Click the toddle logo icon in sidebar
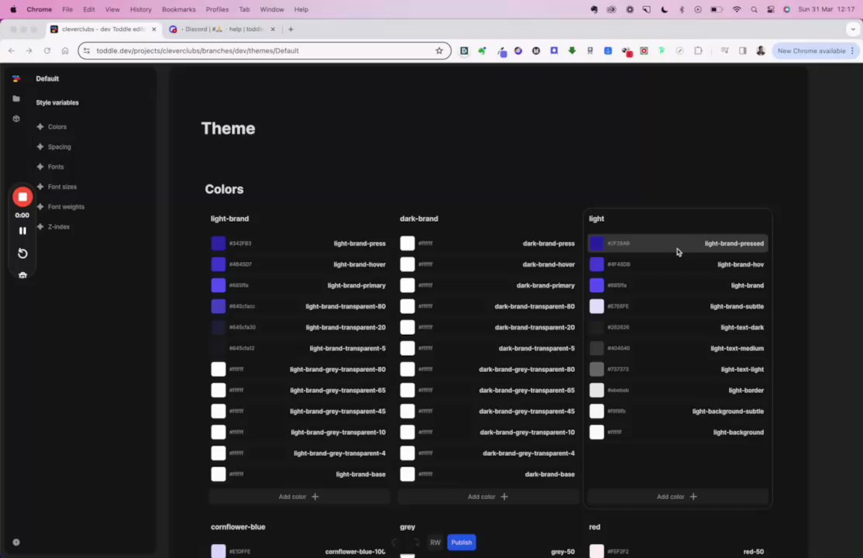Screen dimensions: 863x558 coord(16,79)
